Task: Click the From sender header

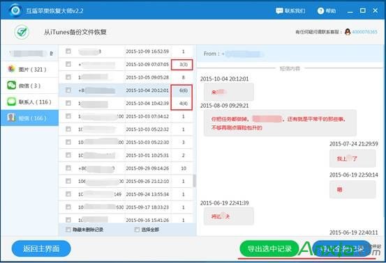Action: tap(290, 54)
